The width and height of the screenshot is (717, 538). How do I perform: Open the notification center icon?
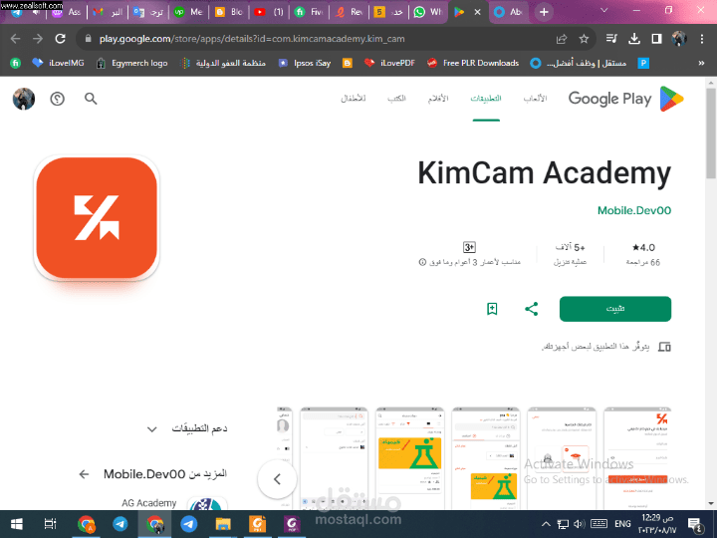click(695, 525)
